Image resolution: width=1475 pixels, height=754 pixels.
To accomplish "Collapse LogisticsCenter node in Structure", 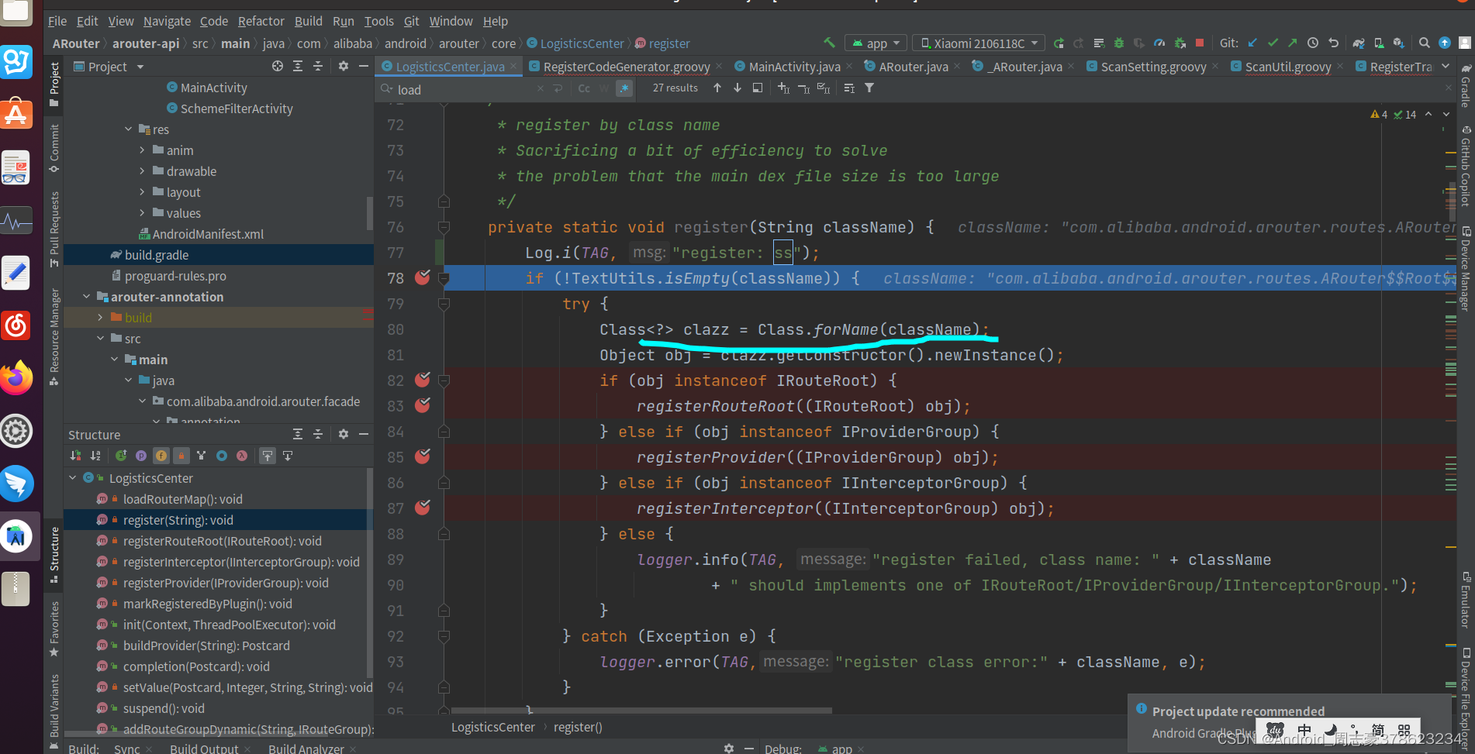I will [73, 478].
